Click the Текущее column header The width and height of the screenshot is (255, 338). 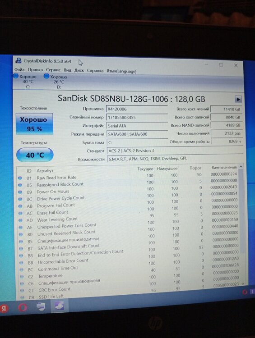point(145,169)
